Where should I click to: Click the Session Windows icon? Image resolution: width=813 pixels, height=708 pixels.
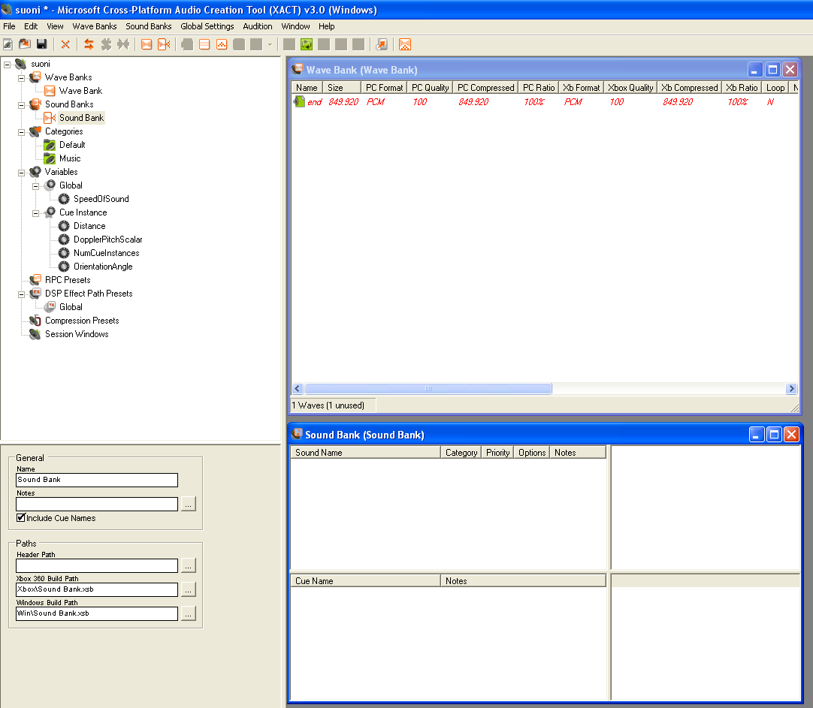[35, 334]
